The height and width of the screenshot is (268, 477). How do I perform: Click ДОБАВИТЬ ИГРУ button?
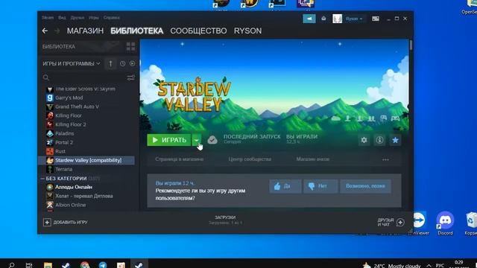[66, 222]
